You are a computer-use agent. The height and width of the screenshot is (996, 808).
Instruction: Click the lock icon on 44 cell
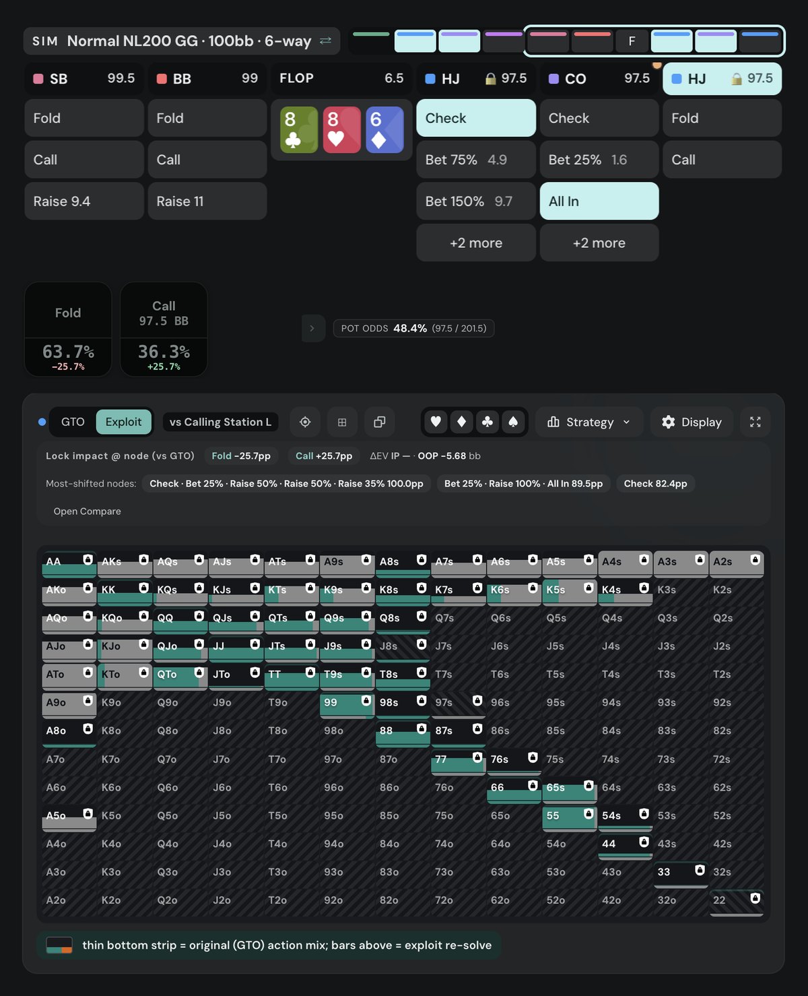click(x=644, y=842)
